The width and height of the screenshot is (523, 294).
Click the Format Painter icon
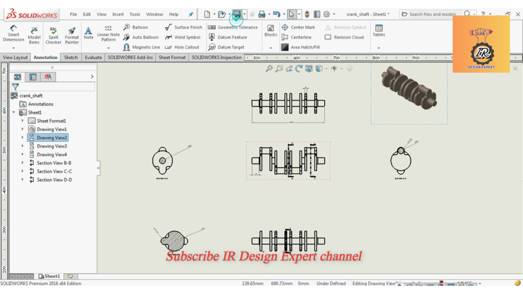tap(72, 35)
